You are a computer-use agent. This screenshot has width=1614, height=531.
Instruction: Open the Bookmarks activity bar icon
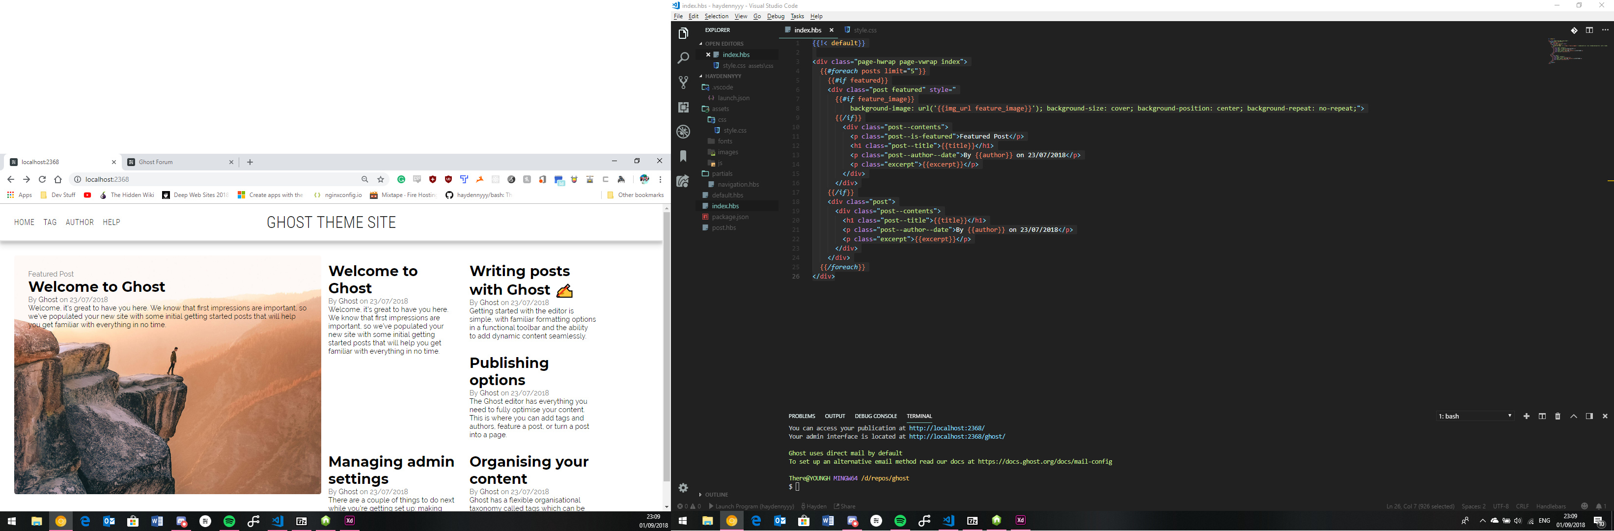pos(683,156)
